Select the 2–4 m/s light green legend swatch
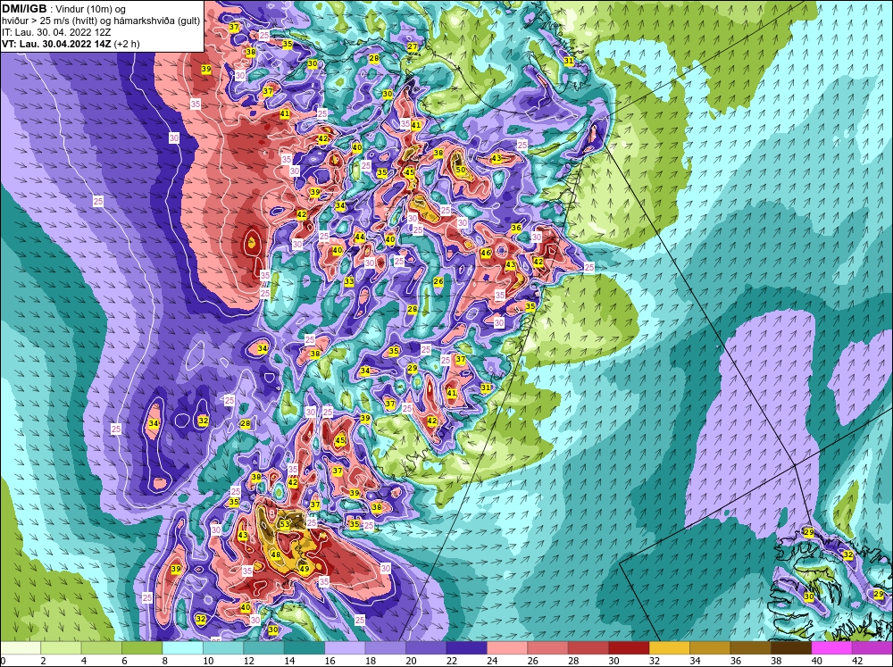The width and height of the screenshot is (893, 667). 61,648
